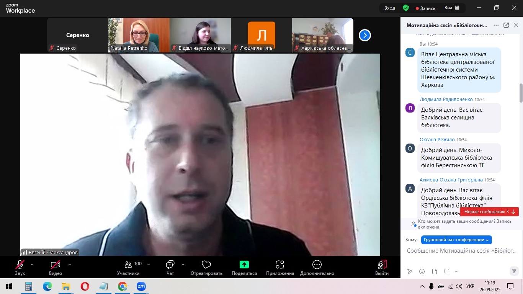The image size is (523, 294).
Task: Select the Серенко participant thumbnail
Action: click(x=78, y=35)
